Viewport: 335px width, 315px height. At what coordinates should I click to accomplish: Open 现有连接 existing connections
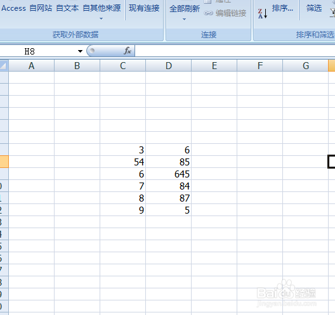point(144,8)
